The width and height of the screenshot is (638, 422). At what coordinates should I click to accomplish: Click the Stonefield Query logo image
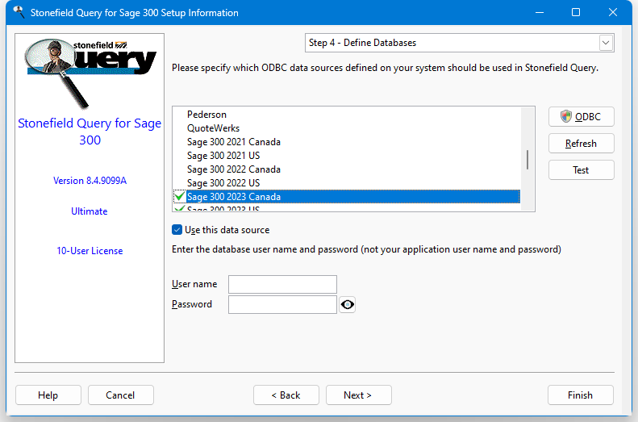point(90,73)
